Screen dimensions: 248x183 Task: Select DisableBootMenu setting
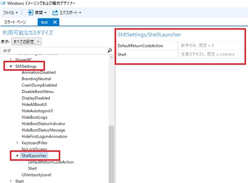[x=38, y=91]
